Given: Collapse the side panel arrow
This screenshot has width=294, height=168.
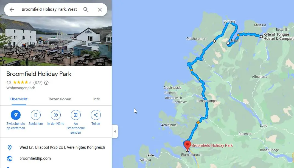Looking at the screenshot, I should point(115,131).
